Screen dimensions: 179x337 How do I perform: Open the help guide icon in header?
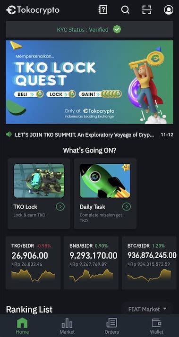103,9
